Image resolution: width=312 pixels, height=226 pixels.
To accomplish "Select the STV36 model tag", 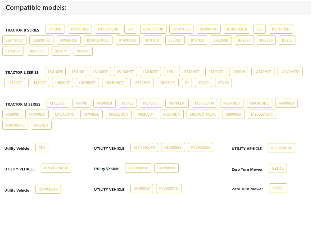I will pyautogui.click(x=223, y=83).
